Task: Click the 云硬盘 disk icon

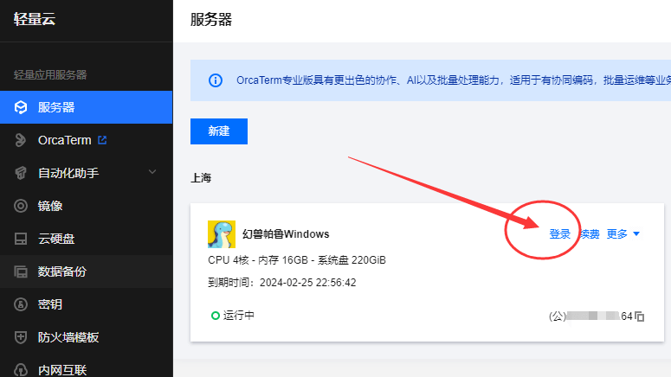Action: pos(21,239)
